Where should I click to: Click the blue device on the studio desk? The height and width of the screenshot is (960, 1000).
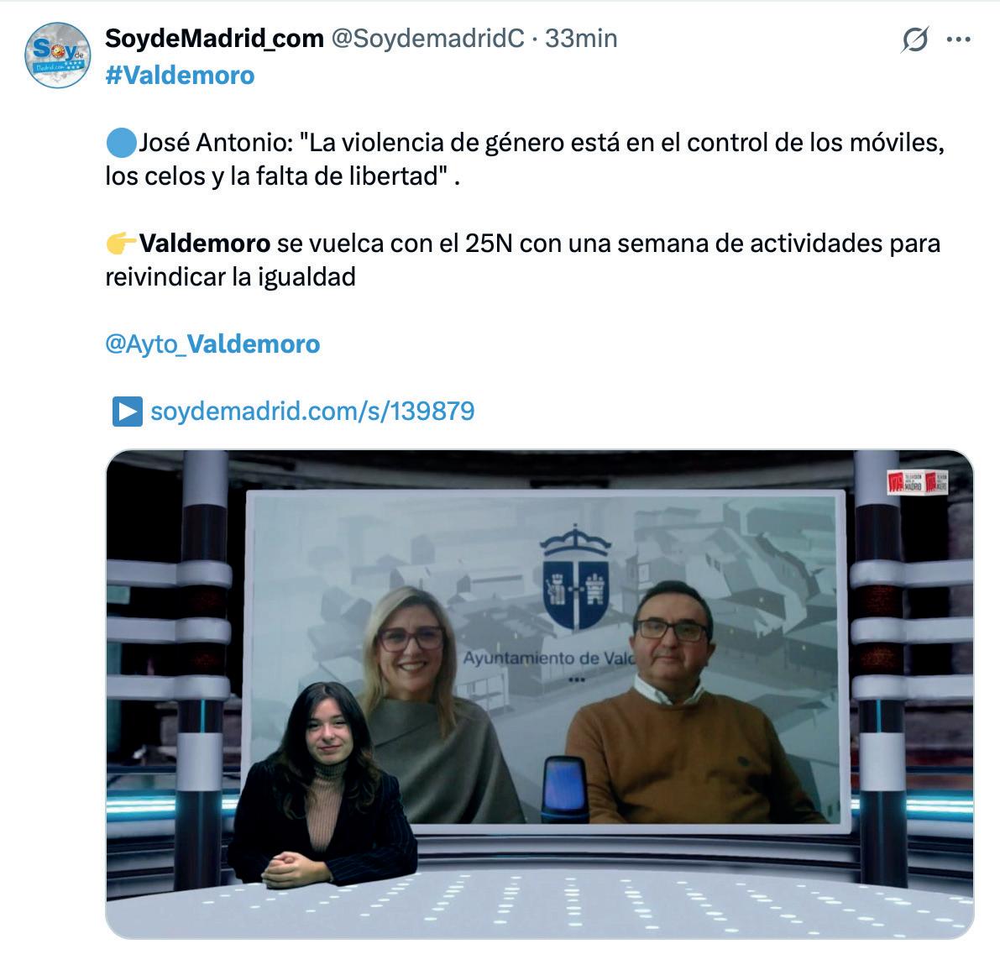click(563, 789)
